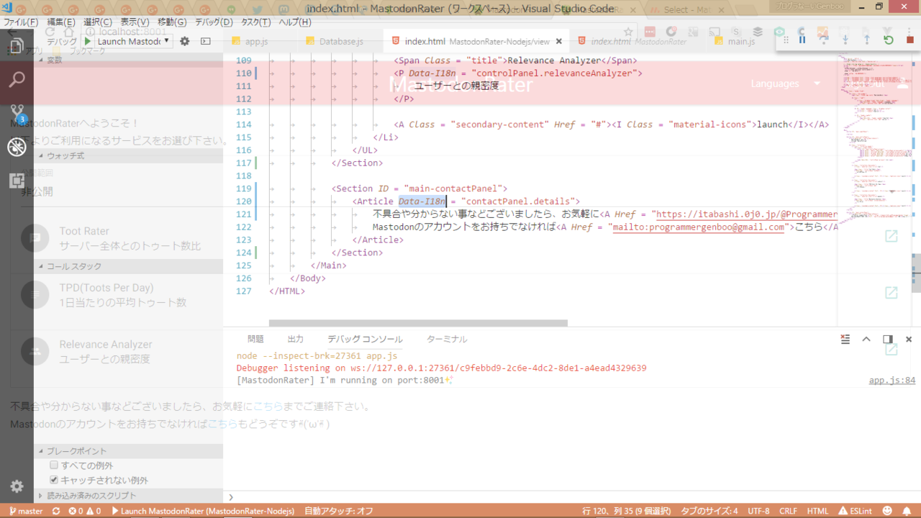Click the app.js:84 source link
Screen dimensions: 921x518
point(891,381)
